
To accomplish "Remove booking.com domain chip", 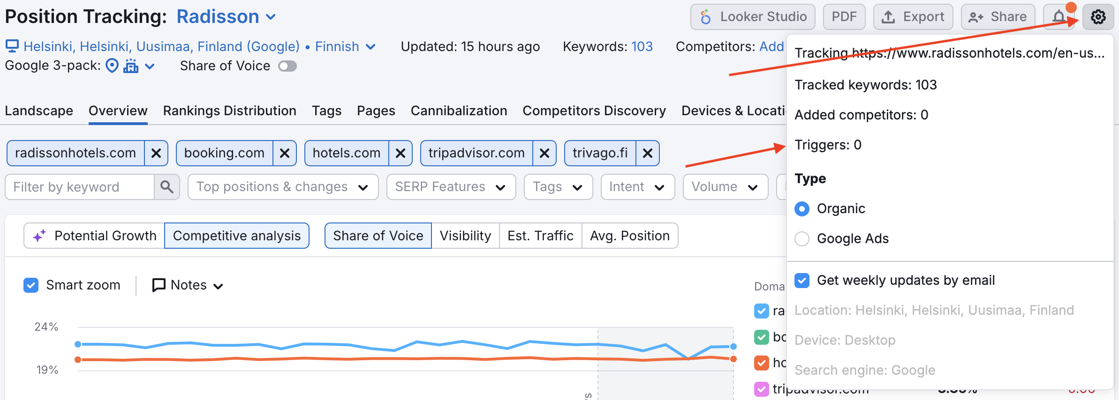I will click(x=285, y=153).
